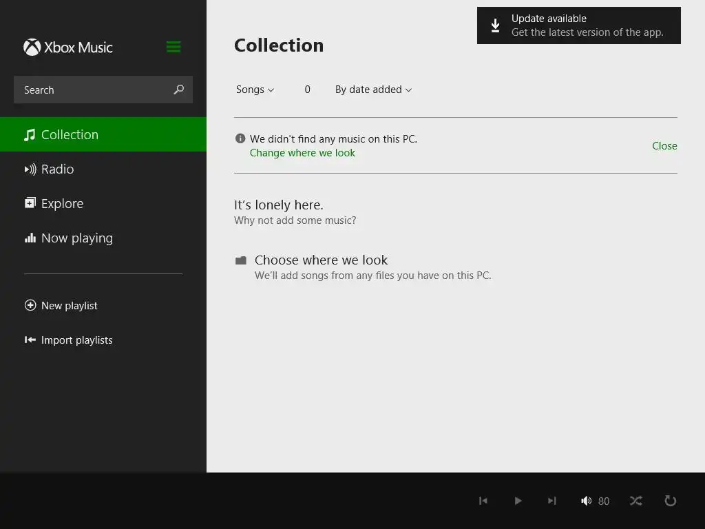Click the Xbox logo icon

pyautogui.click(x=32, y=48)
